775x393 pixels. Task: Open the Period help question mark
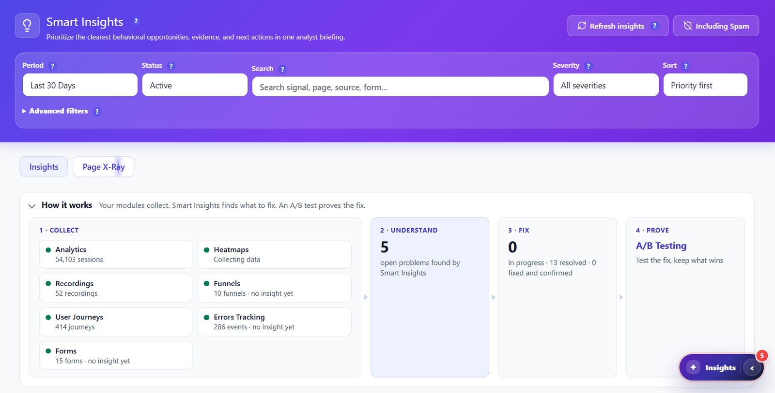point(53,66)
